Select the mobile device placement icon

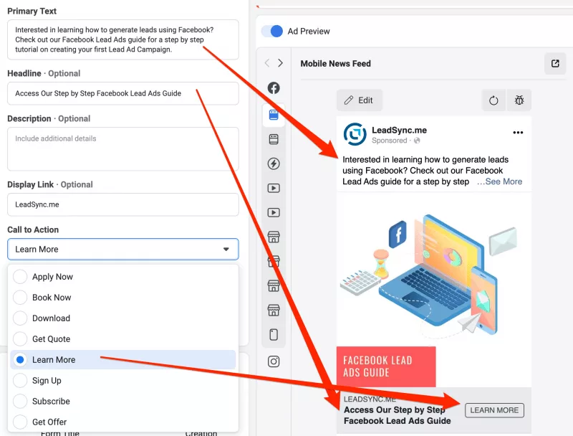(274, 334)
